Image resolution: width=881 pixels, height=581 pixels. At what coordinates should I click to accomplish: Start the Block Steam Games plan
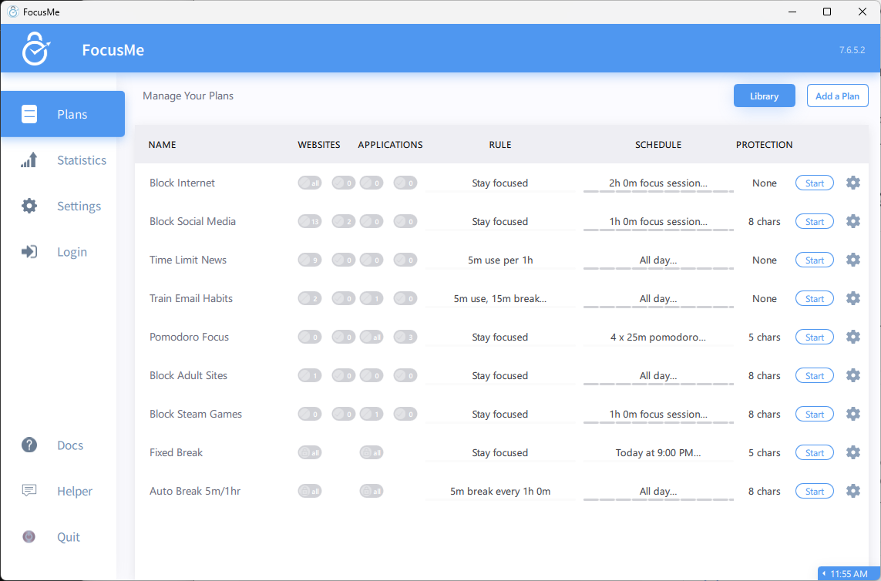pos(814,414)
